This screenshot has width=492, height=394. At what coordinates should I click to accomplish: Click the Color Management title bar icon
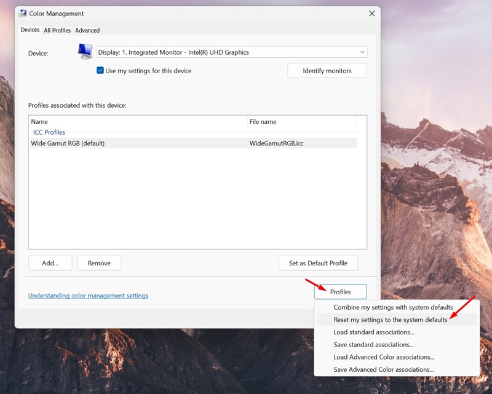[23, 14]
